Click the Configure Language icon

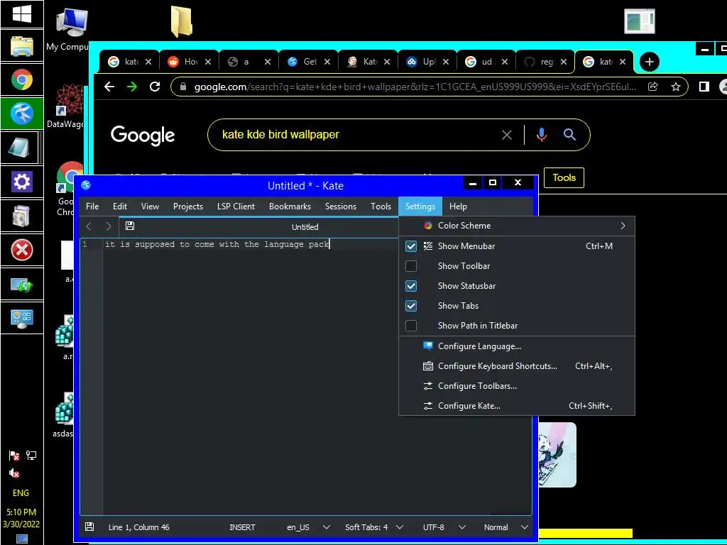pos(428,346)
